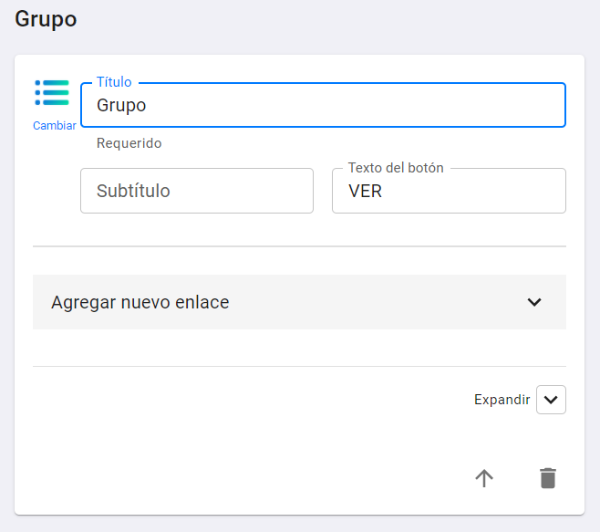The image size is (600, 532).
Task: Move group up with the arrow icon
Action: tap(484, 478)
